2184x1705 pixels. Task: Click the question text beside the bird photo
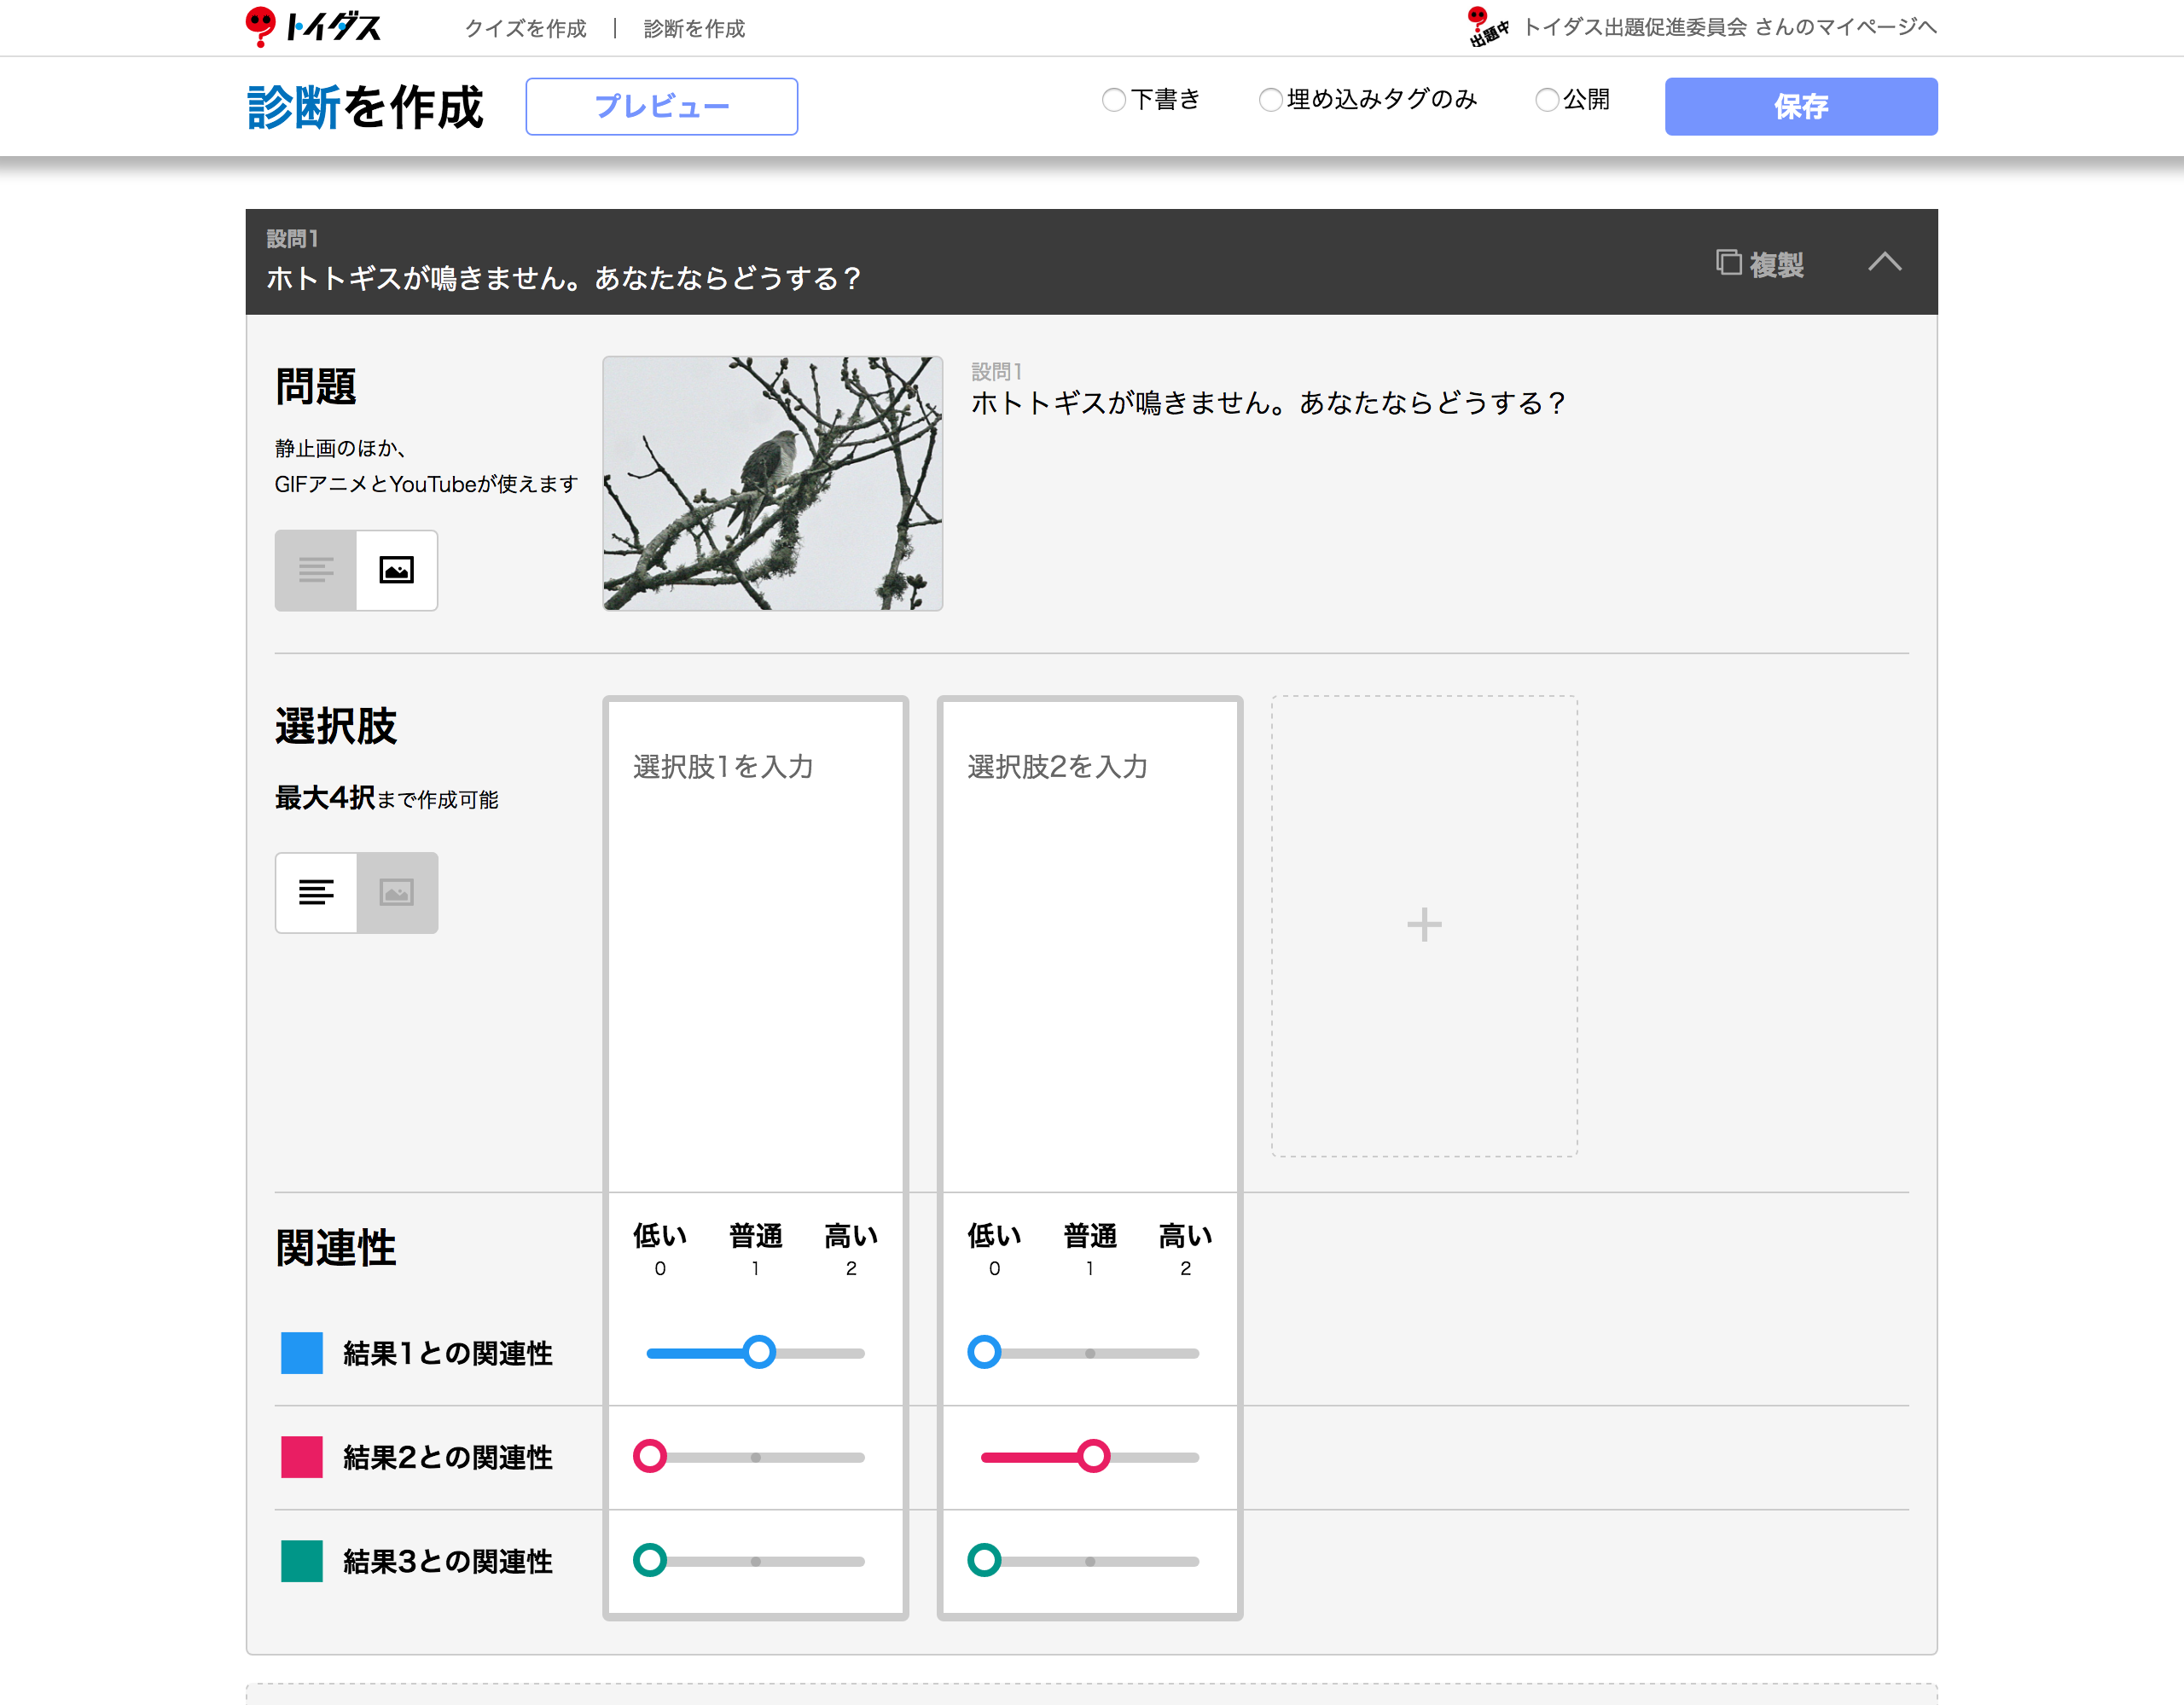click(1268, 403)
